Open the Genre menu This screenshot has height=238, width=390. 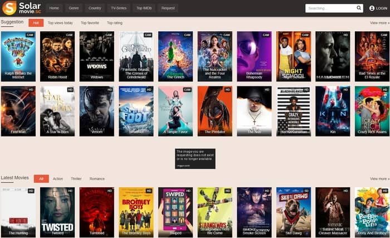tap(74, 8)
